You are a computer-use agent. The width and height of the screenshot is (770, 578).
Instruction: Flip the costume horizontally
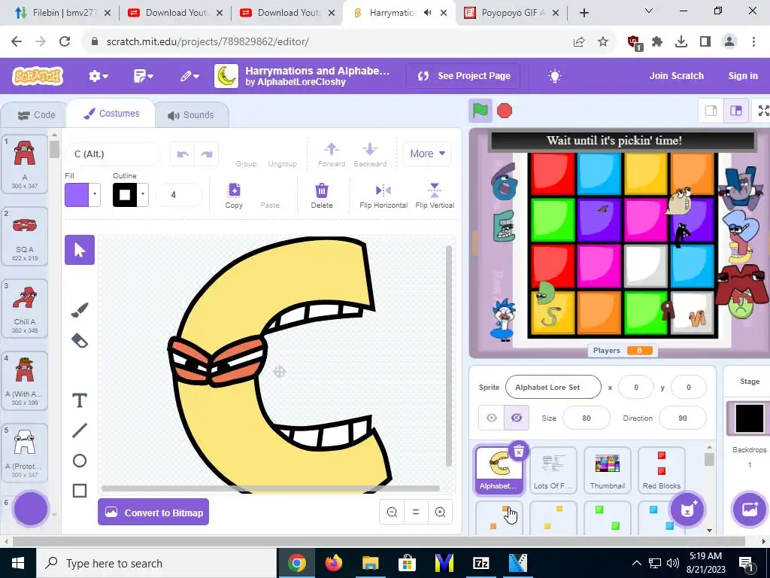pyautogui.click(x=383, y=196)
